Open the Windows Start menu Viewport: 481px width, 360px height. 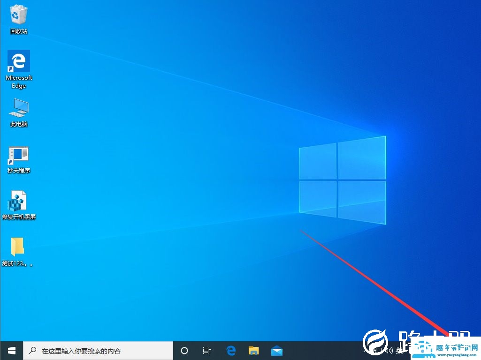tap(12, 351)
